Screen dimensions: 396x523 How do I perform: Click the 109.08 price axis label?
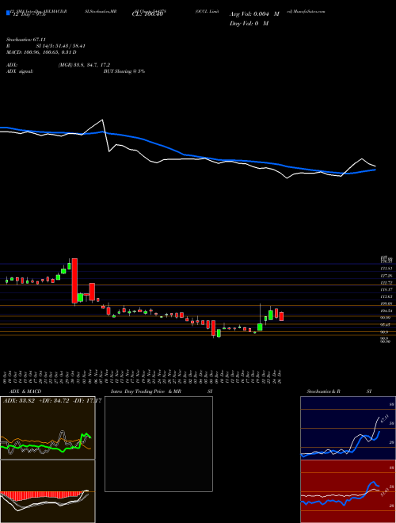tap(386, 303)
